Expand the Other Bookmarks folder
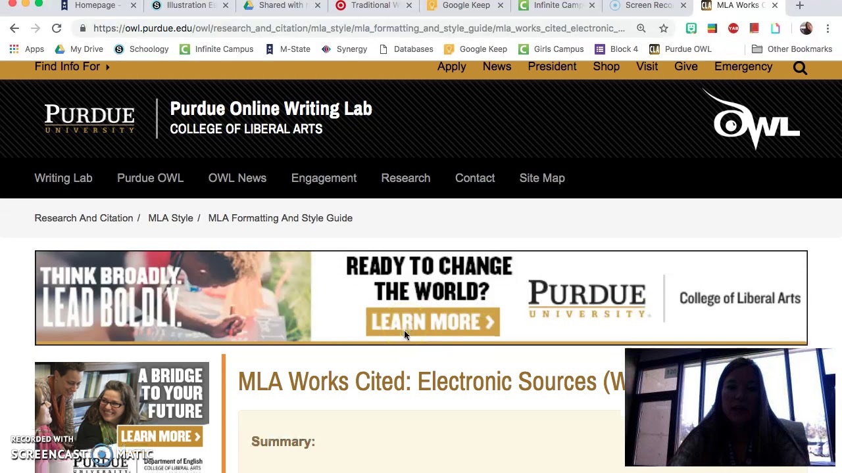The width and height of the screenshot is (842, 473). click(792, 49)
